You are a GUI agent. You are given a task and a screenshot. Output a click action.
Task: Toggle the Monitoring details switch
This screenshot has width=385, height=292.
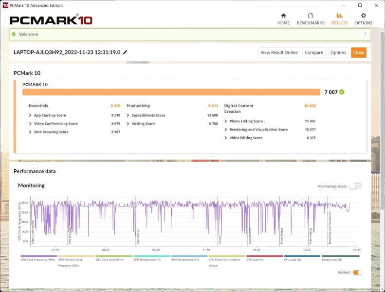(x=355, y=186)
